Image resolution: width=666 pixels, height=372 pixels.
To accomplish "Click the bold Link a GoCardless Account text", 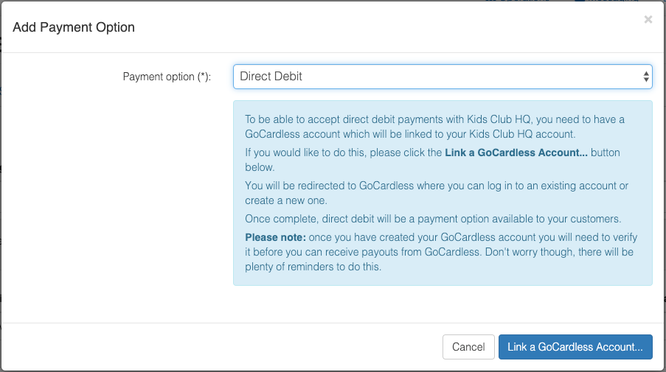I will (516, 152).
